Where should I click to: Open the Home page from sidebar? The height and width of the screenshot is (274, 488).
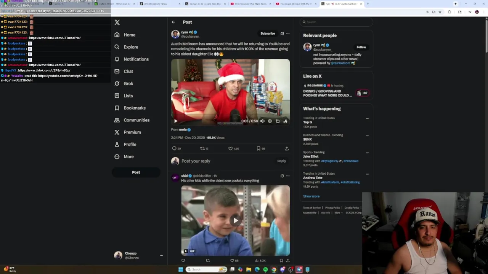125,35
